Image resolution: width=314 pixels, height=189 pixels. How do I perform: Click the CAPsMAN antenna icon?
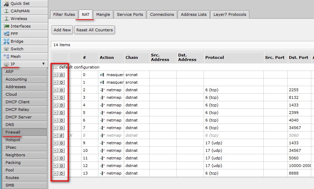[x=7, y=11]
